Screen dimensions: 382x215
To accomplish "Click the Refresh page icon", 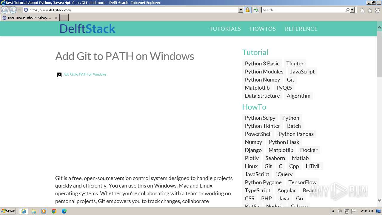I will 256,10.
